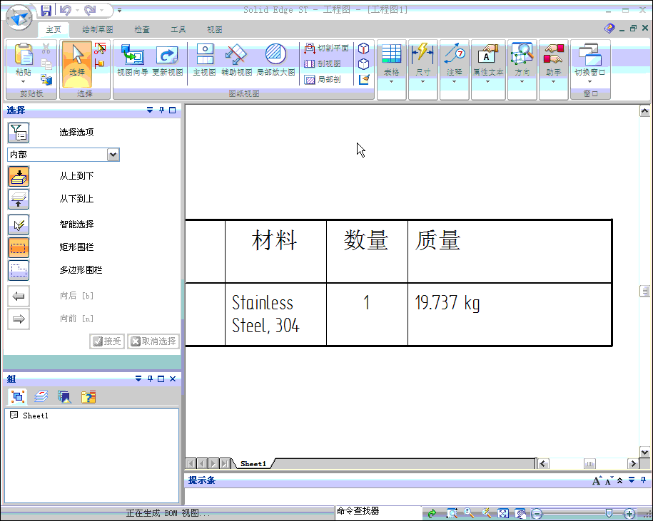This screenshot has height=521, width=653.
Task: Open 切换窗口 to switch windows
Action: 589,63
